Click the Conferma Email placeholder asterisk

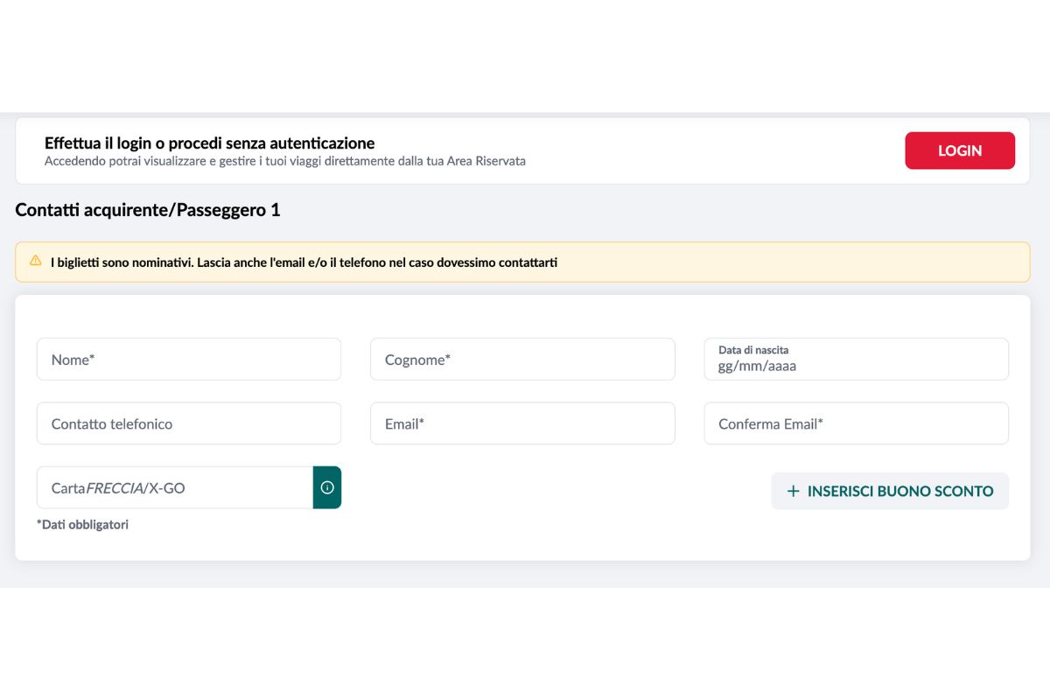pyautogui.click(x=821, y=423)
